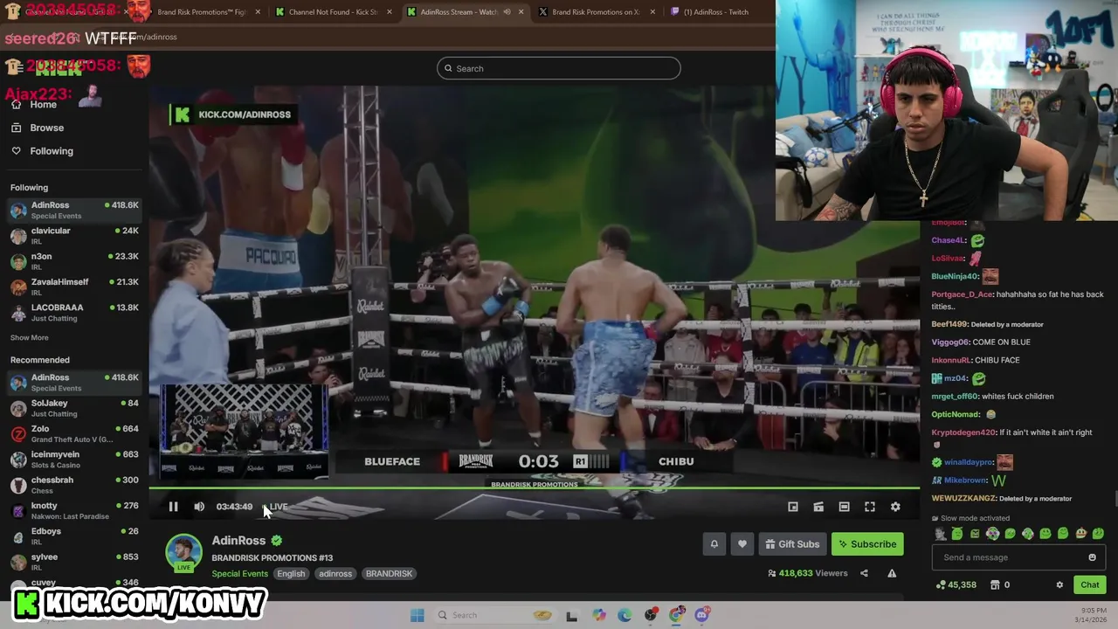This screenshot has width=1118, height=629.
Task: Open video player settings gear
Action: click(895, 507)
